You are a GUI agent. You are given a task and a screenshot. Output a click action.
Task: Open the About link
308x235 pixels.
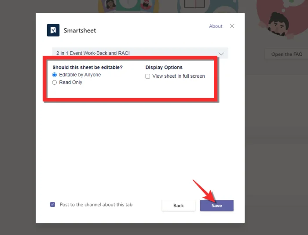216,26
